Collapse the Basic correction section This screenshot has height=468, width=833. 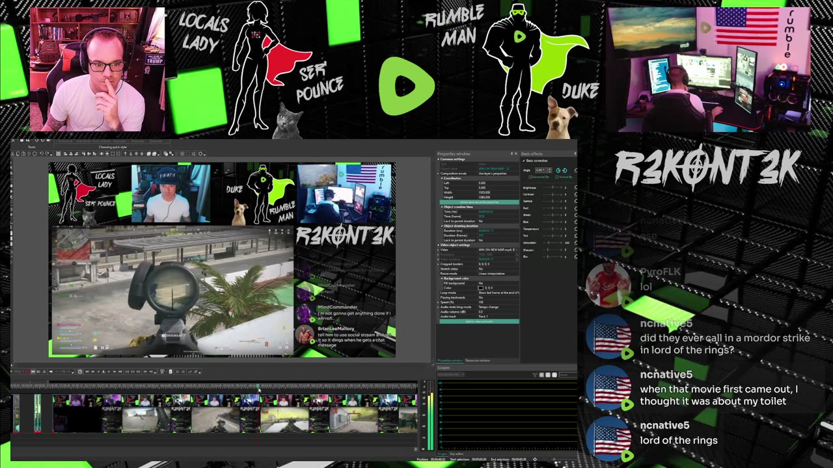pyautogui.click(x=524, y=161)
